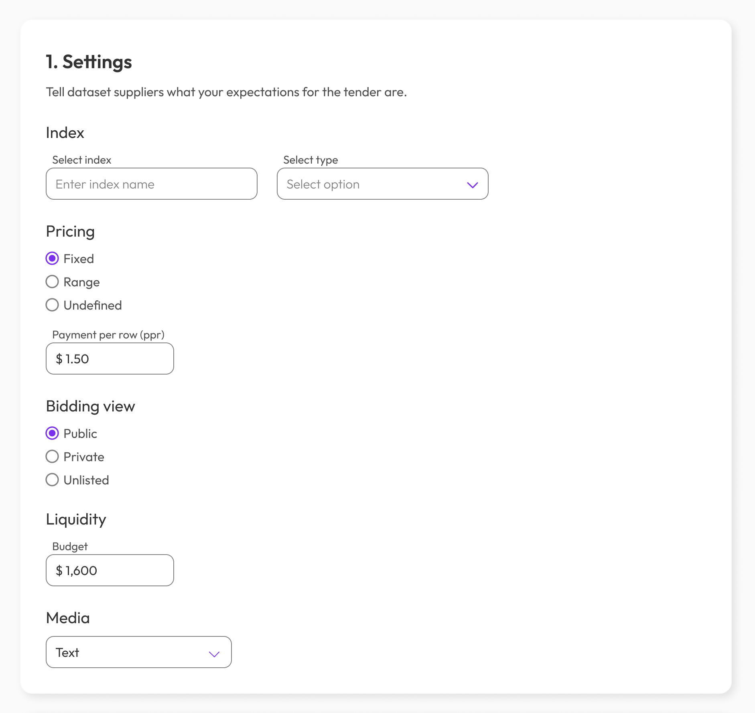This screenshot has height=713, width=755.
Task: Select Public bidding view
Action: click(52, 433)
